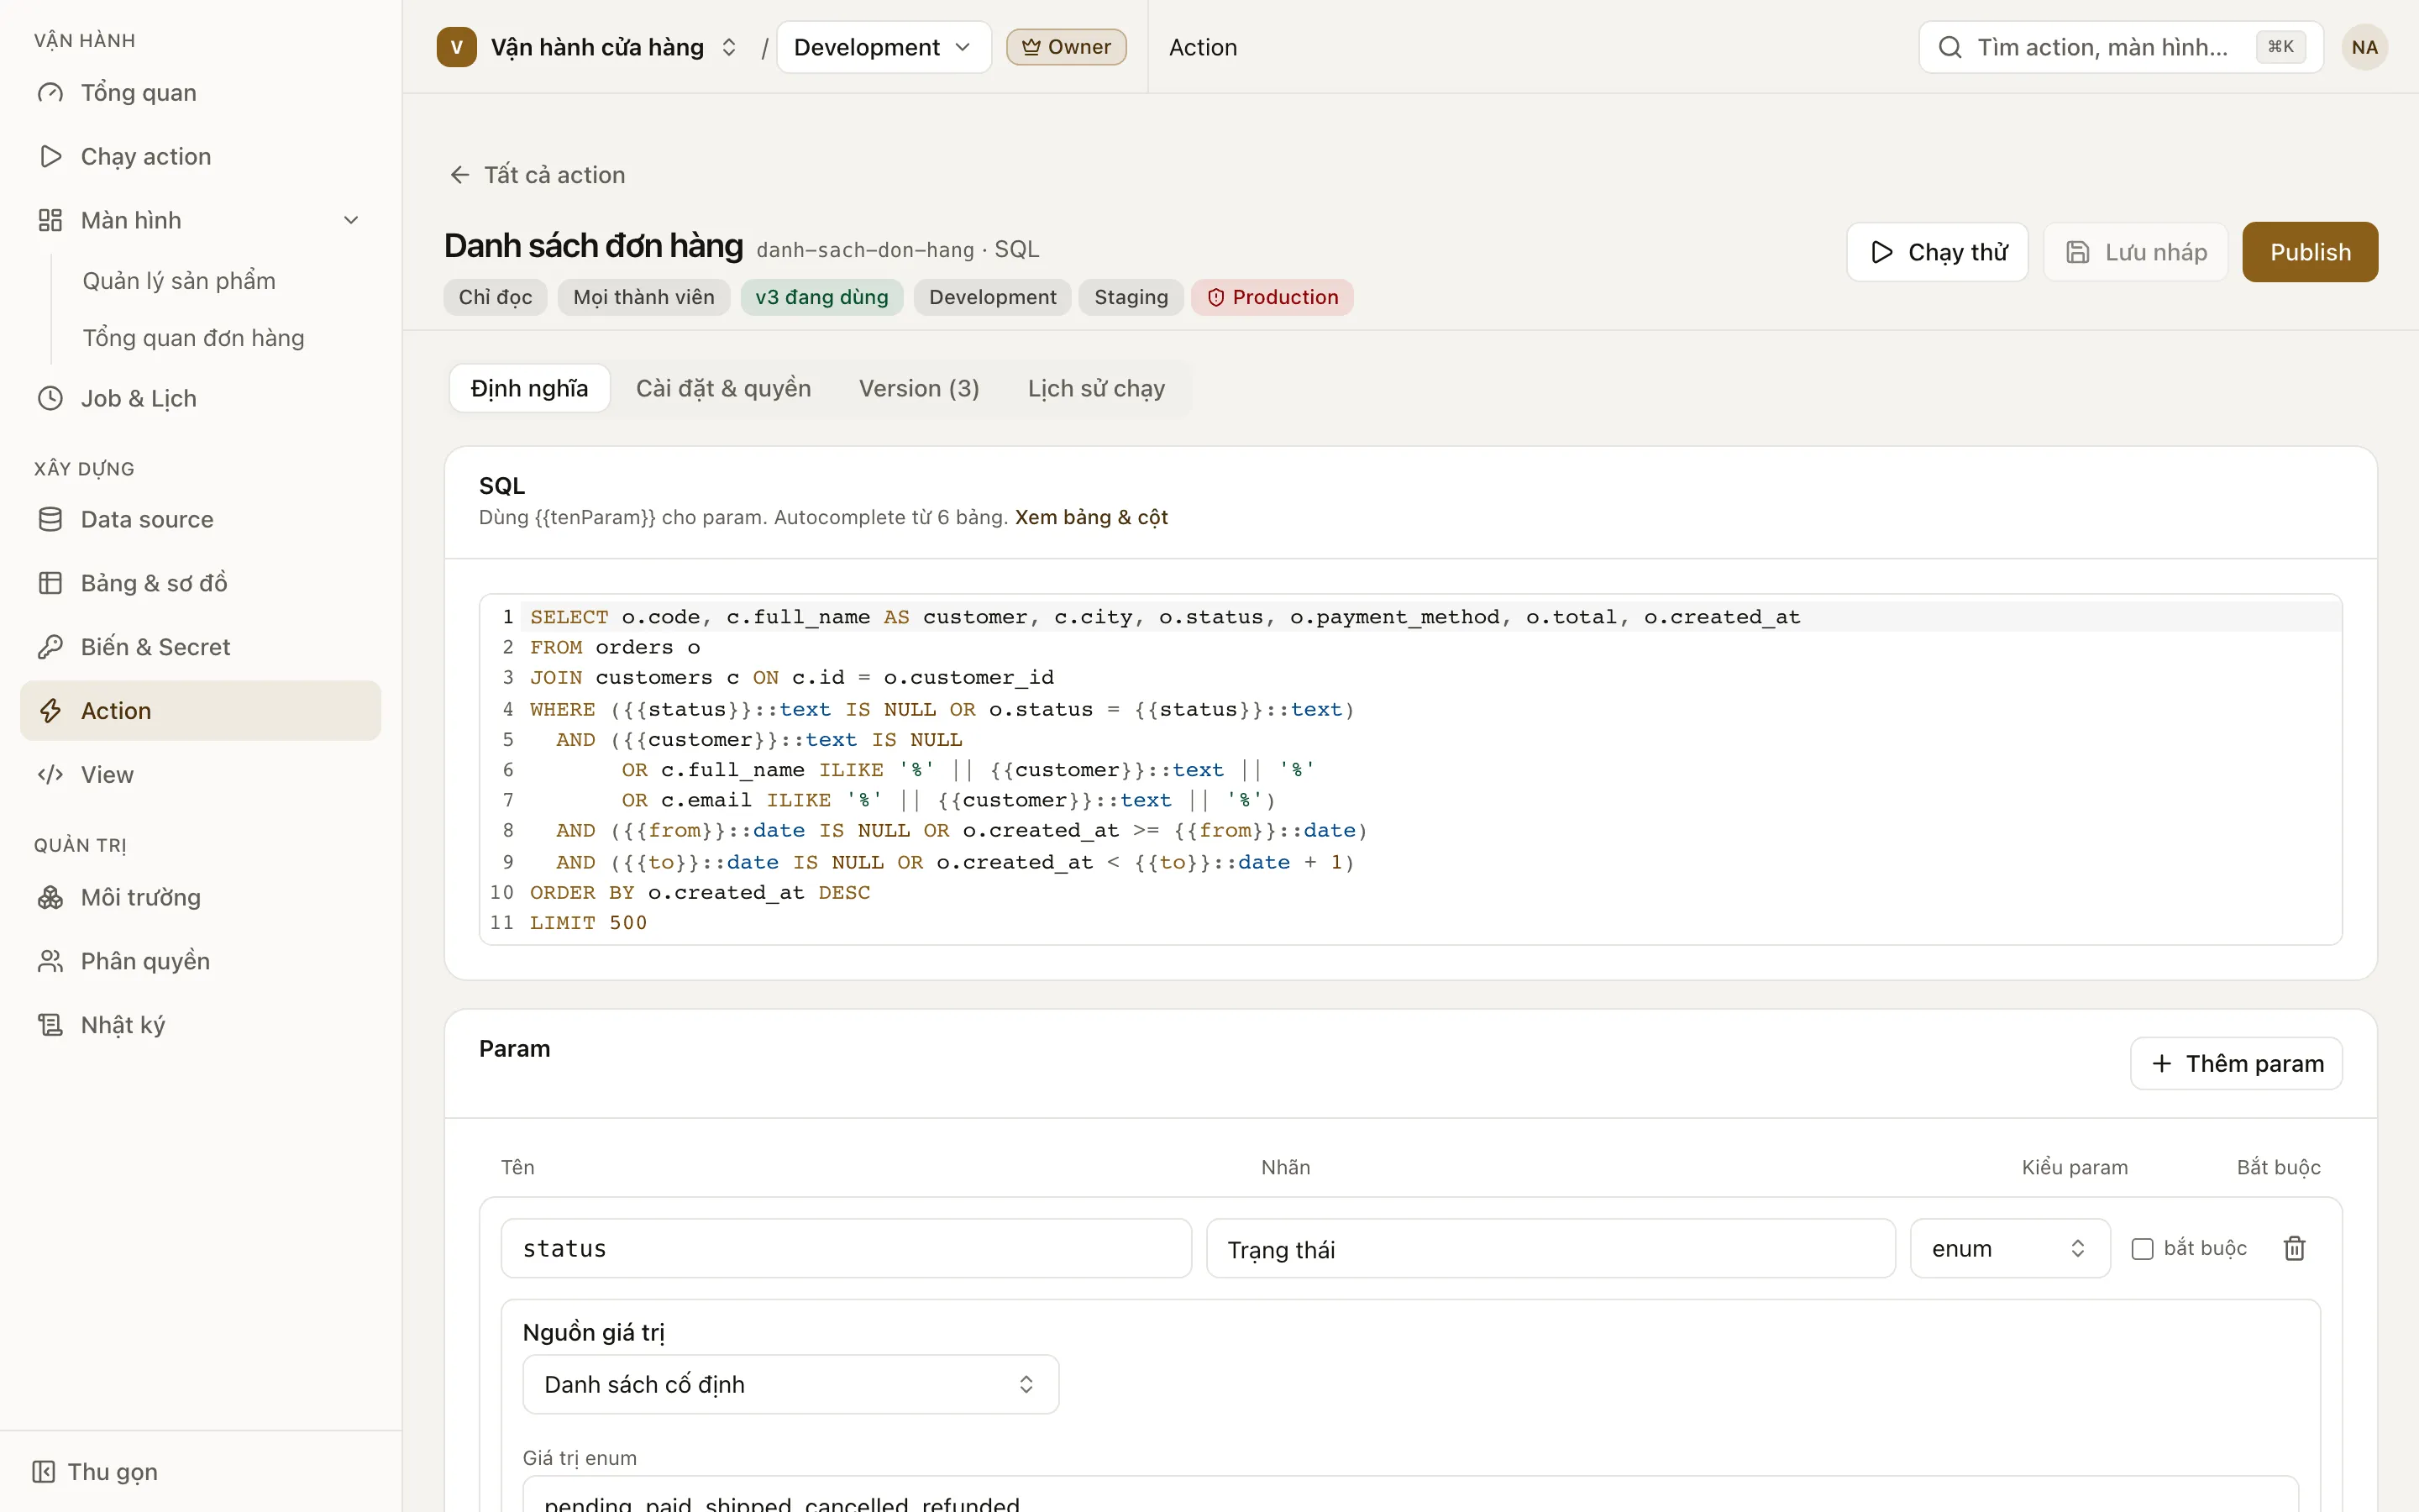Open the enum param type dropdown

point(2009,1248)
